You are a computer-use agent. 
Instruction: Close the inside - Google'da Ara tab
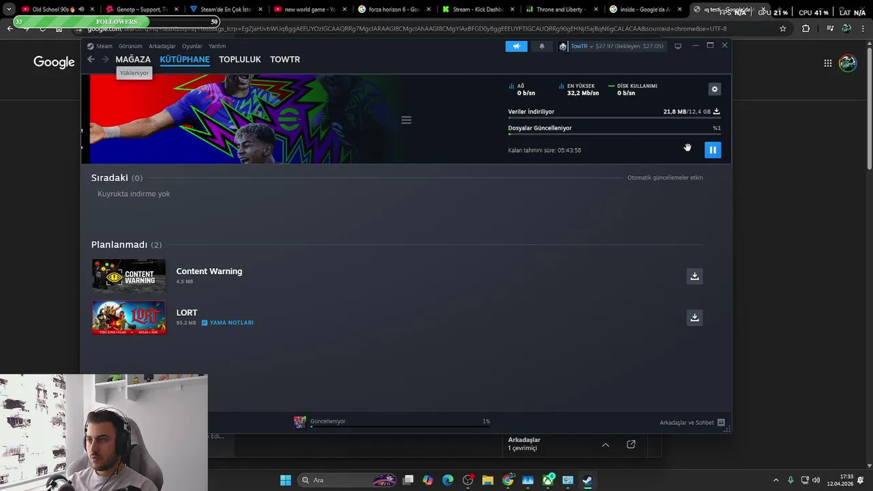679,10
